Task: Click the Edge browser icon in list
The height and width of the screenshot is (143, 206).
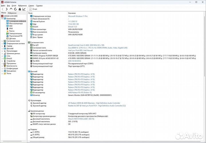Action: coord(31,24)
